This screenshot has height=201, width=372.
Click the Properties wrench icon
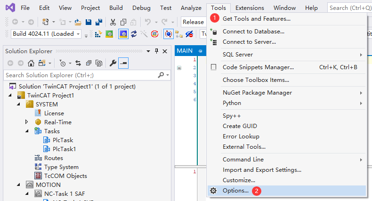coord(113,63)
